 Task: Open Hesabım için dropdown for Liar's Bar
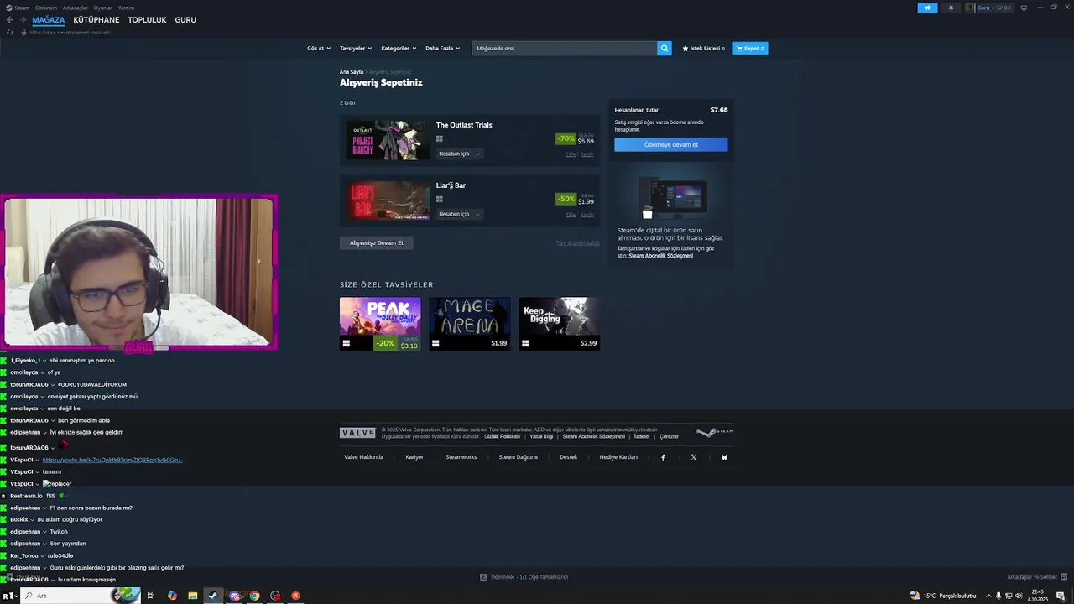[x=460, y=214]
